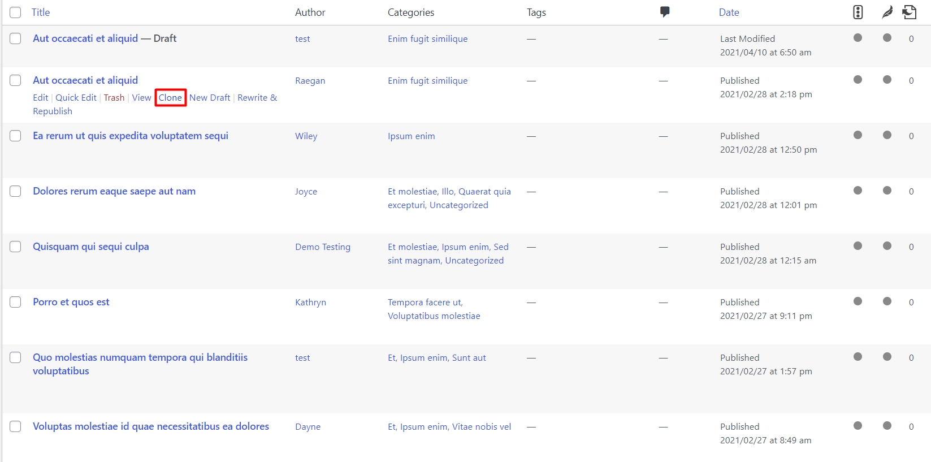Image resolution: width=931 pixels, height=462 pixels.
Task: Choose Rewrite & Republish action
Action: click(155, 104)
